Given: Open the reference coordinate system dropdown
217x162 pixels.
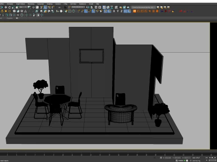Looking at the screenshot, I should [x=23, y=7].
